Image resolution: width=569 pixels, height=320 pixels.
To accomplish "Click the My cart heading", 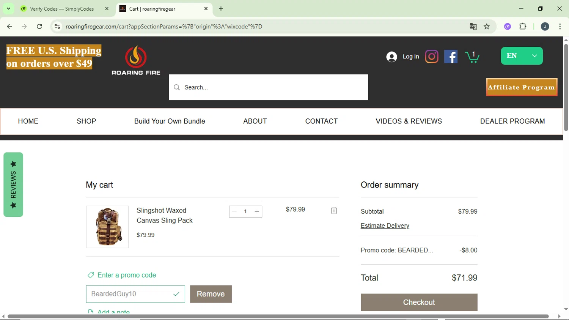I will tap(99, 185).
